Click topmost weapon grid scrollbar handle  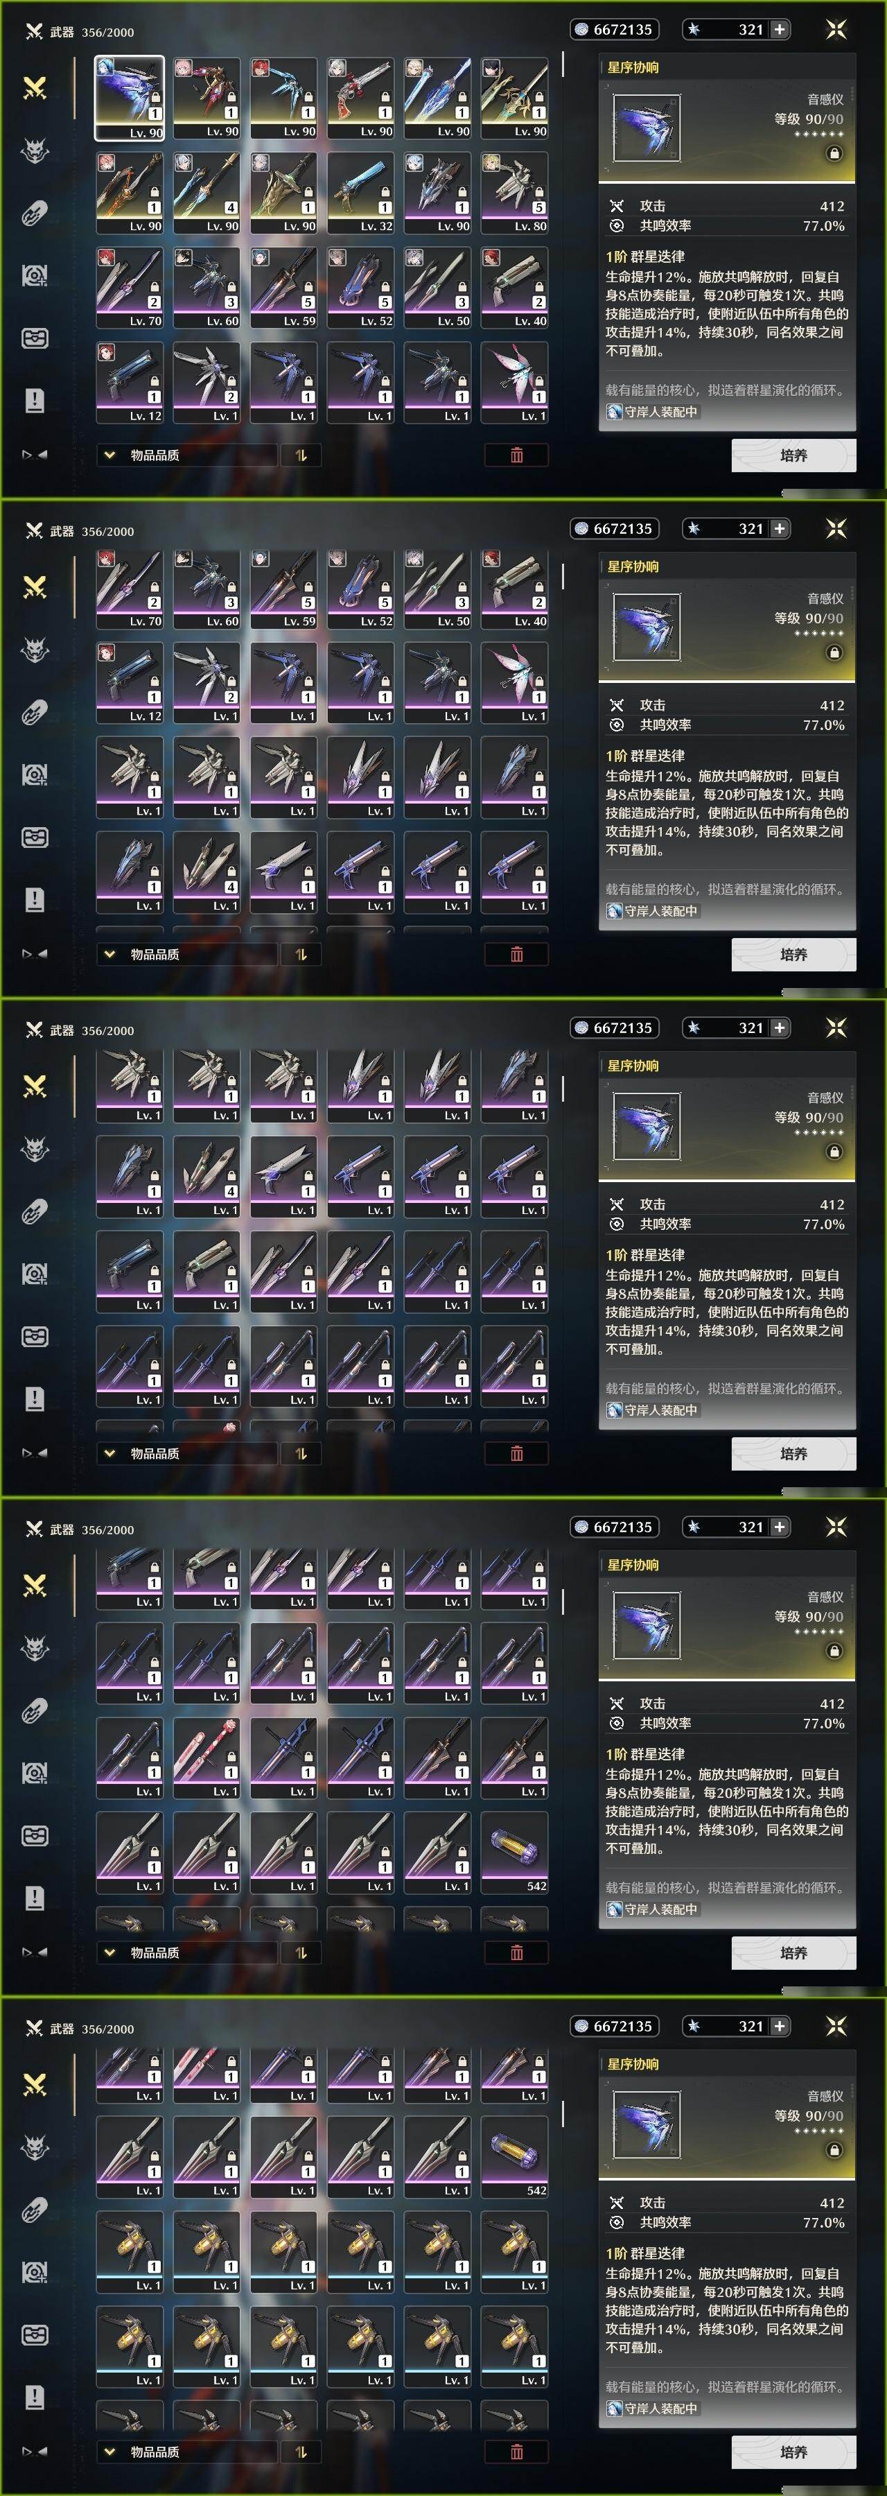(x=563, y=65)
